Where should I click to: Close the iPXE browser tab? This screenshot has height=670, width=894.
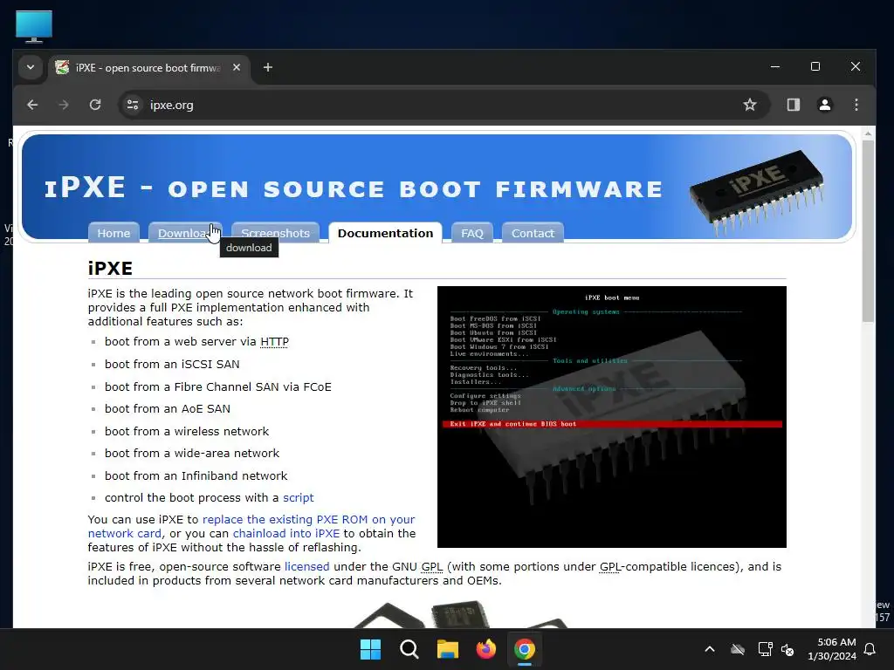(x=237, y=68)
